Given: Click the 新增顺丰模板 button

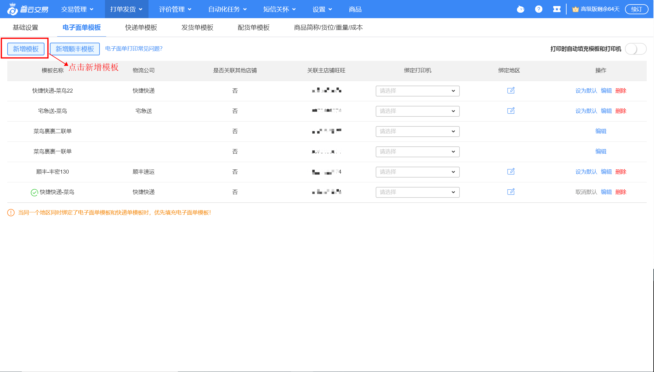Looking at the screenshot, I should (75, 49).
